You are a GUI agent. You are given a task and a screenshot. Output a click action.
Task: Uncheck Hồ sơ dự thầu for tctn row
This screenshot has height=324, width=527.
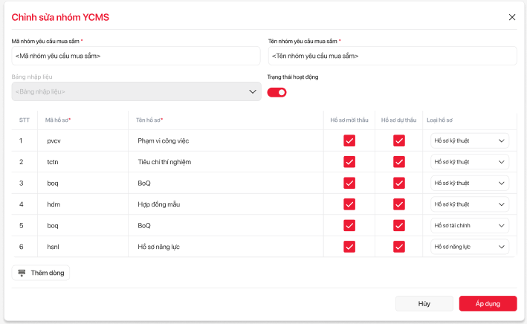(399, 161)
